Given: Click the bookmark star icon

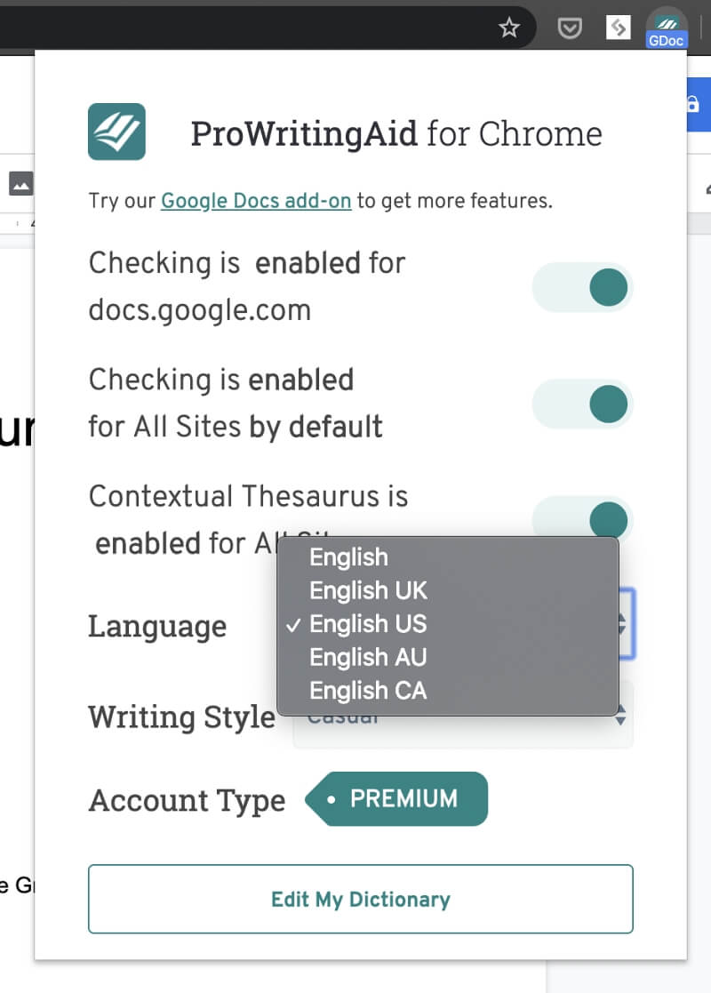Looking at the screenshot, I should tap(509, 28).
